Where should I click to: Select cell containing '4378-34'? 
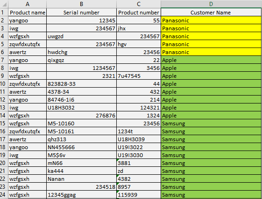pos(81,91)
